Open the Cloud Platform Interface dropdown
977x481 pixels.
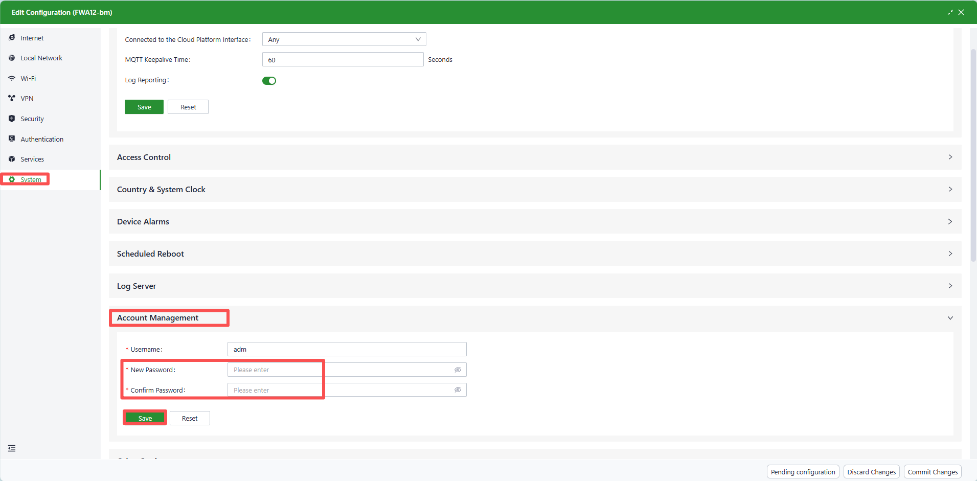[x=344, y=39]
